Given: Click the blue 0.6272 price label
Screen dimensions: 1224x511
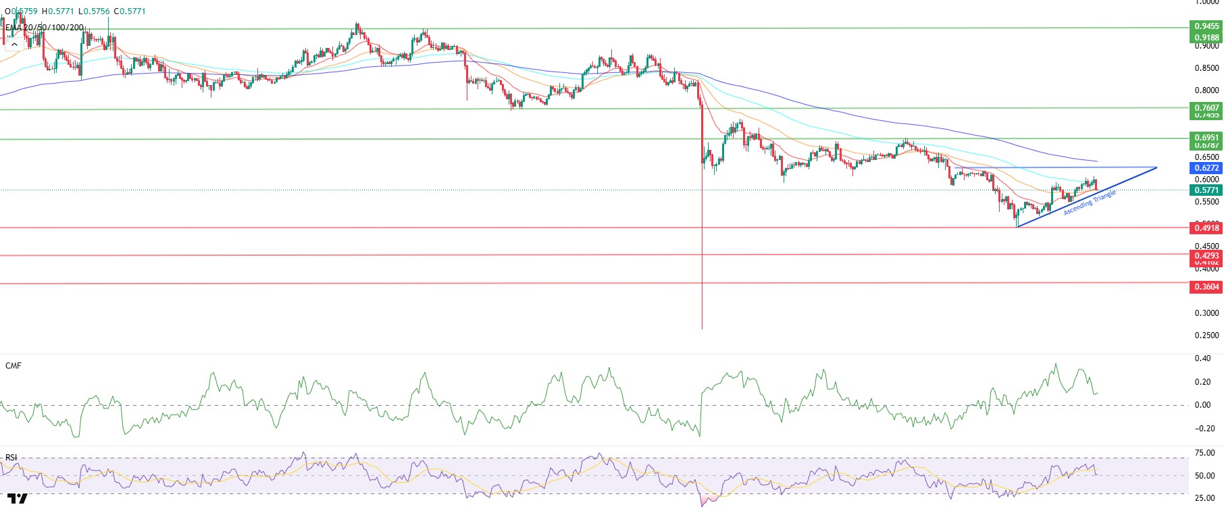Looking at the screenshot, I should tap(1206, 168).
